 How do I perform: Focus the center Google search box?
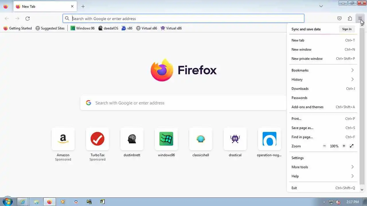(x=183, y=103)
